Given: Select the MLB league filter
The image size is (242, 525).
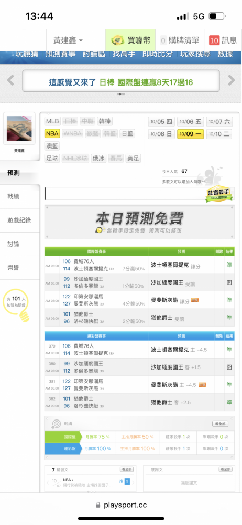Looking at the screenshot, I should (52, 121).
